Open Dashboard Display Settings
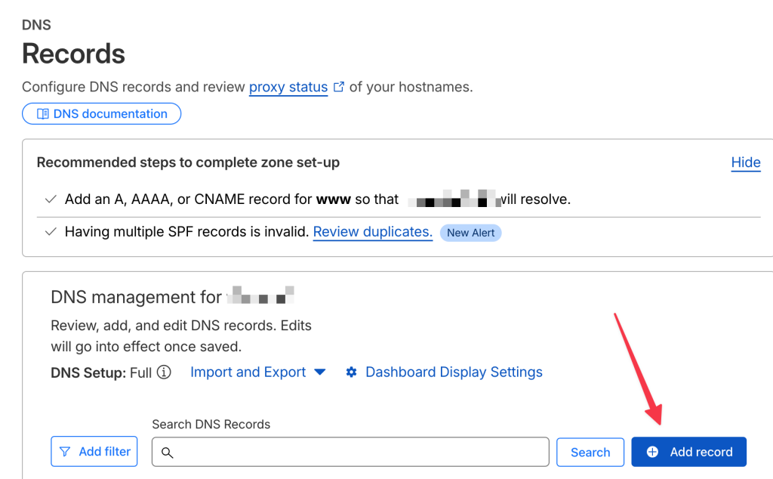Viewport: 773px width, 479px height. point(454,372)
